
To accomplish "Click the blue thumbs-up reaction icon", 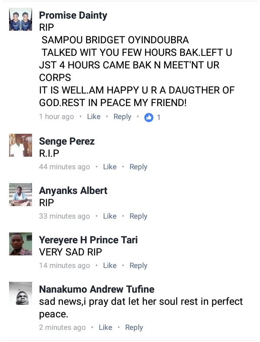I will [x=149, y=117].
